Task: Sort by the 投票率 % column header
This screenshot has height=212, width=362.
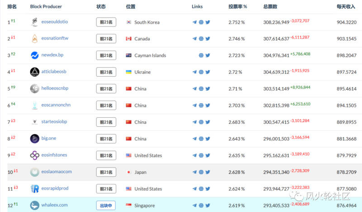Action: coord(238,6)
